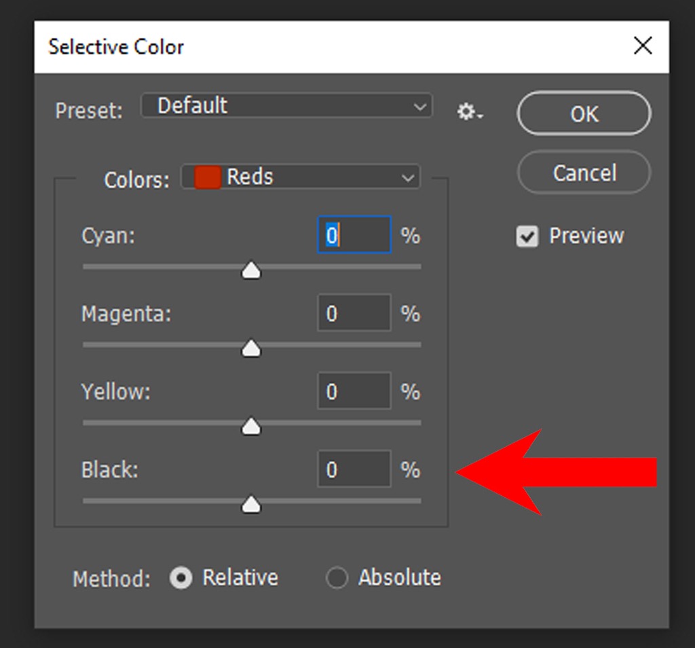Select the Relative method radio button

pos(181,578)
